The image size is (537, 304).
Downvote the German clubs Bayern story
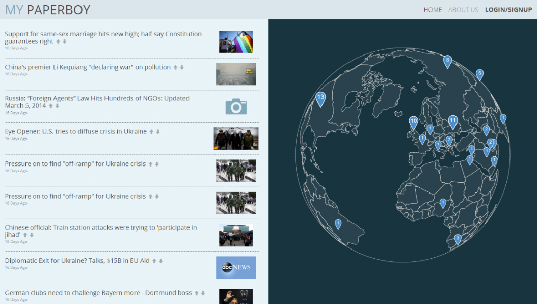203,293
